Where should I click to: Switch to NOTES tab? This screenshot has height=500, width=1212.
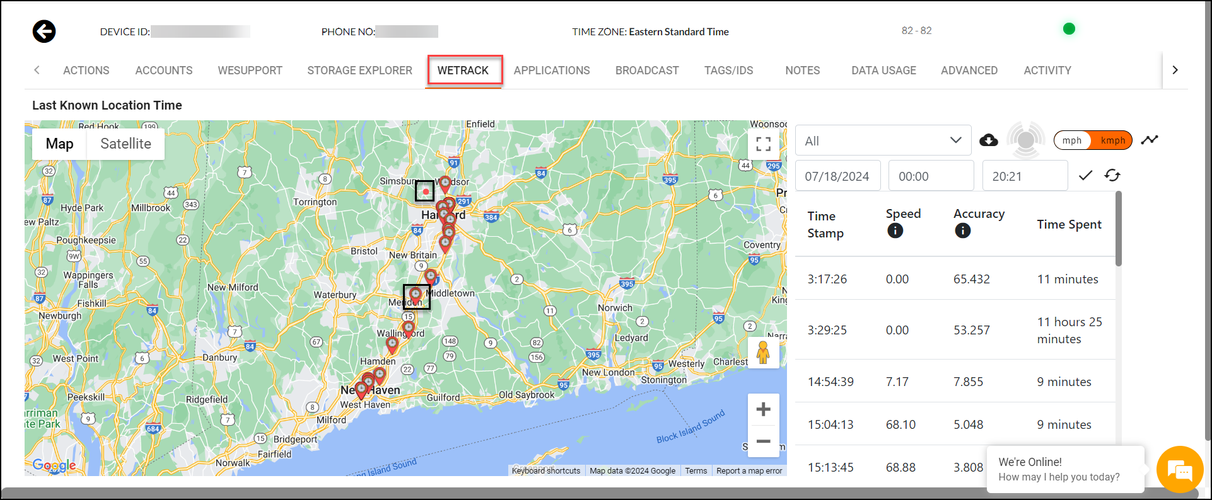coord(803,71)
